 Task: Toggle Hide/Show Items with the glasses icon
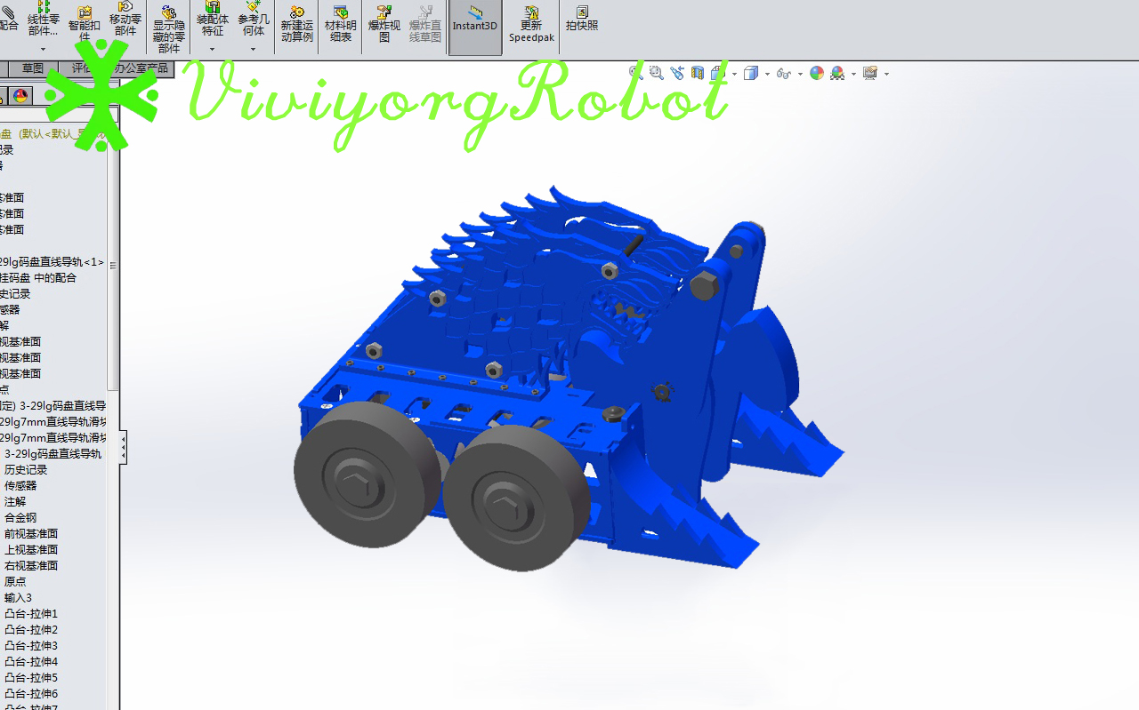click(782, 73)
